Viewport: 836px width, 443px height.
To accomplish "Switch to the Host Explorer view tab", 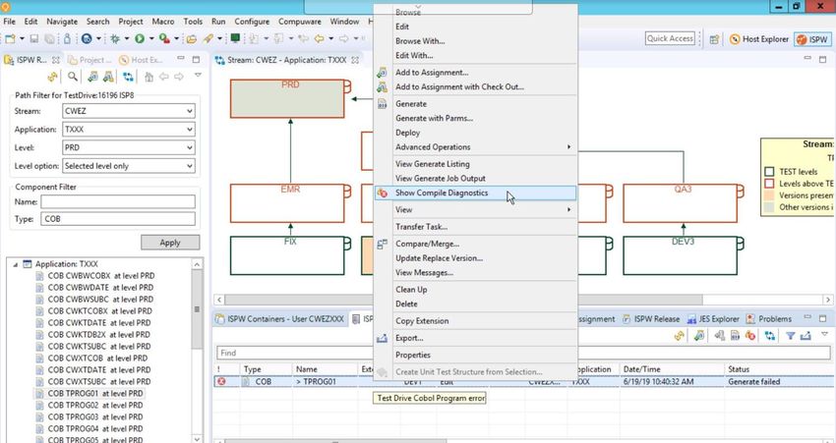I will 141,60.
